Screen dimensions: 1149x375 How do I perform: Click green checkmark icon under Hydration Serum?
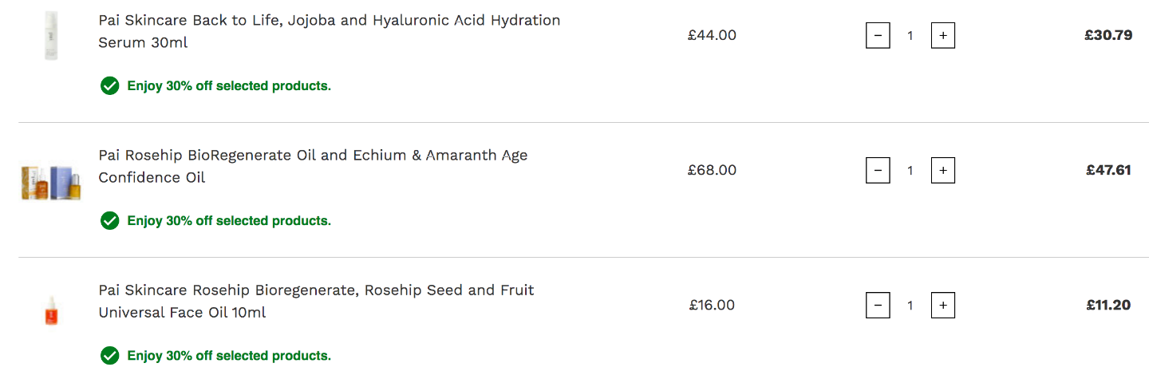tap(110, 85)
